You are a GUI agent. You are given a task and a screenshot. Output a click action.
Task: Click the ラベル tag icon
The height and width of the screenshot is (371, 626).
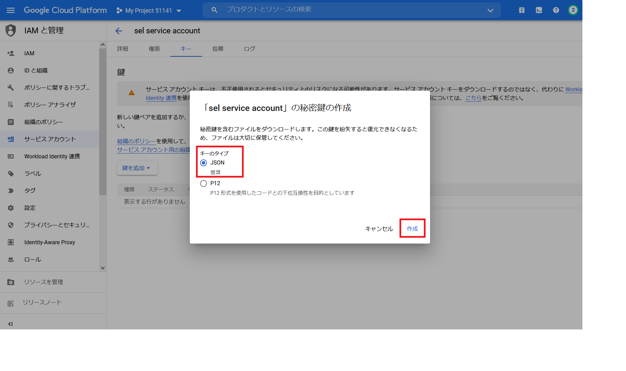click(x=11, y=173)
